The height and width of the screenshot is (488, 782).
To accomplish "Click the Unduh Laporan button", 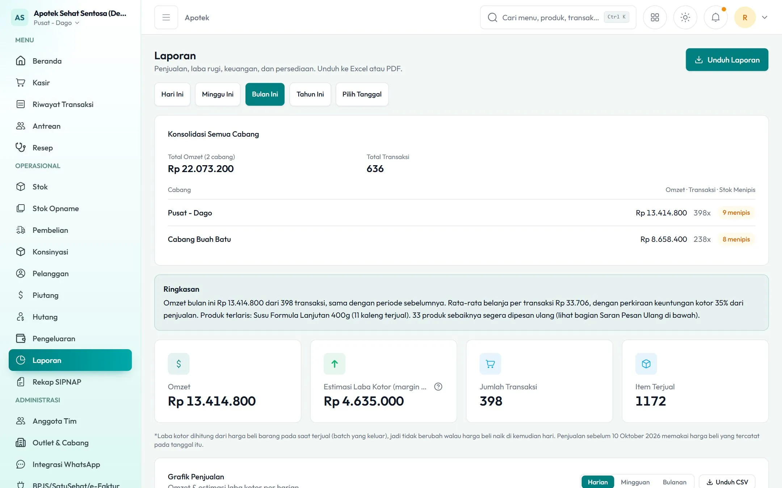I will 727,60.
